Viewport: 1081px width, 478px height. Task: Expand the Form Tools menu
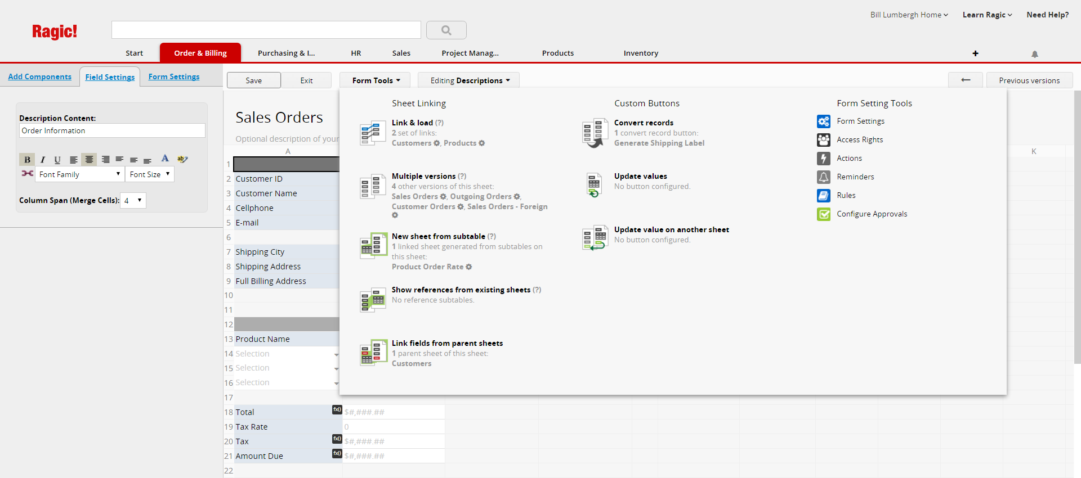(376, 80)
